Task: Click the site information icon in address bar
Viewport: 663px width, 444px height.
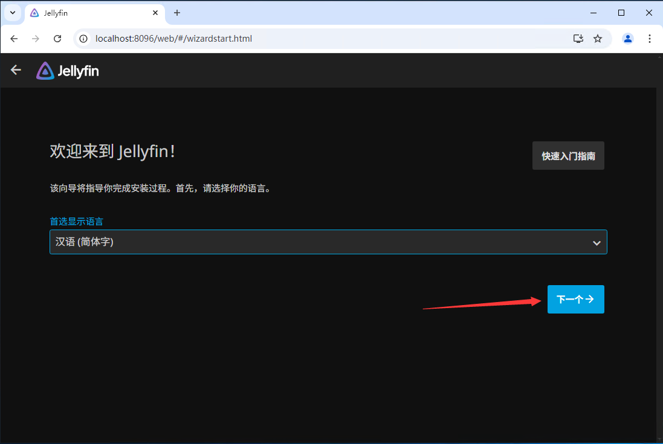Action: (x=82, y=38)
